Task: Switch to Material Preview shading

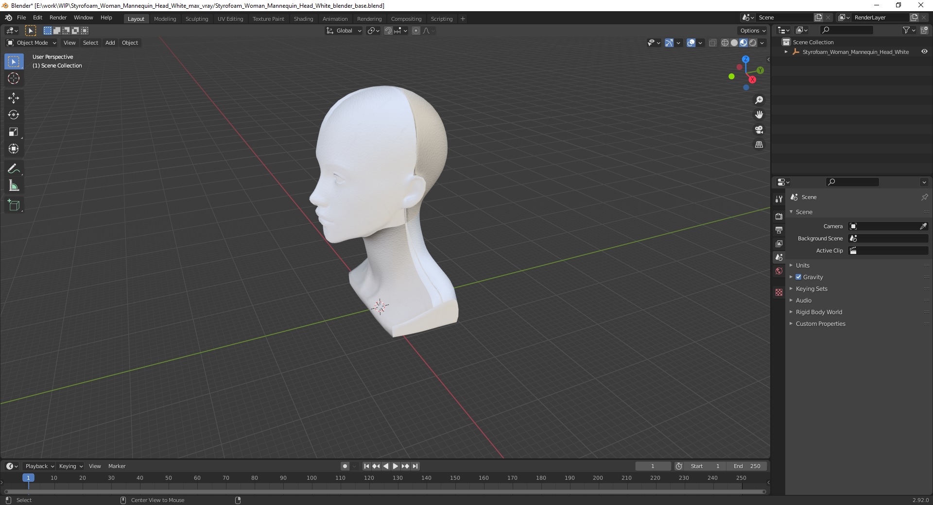Action: tap(743, 43)
